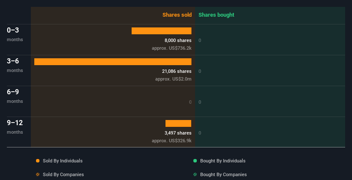
Task: Click the 9–12 months orange sold bar
Action: pyautogui.click(x=178, y=123)
